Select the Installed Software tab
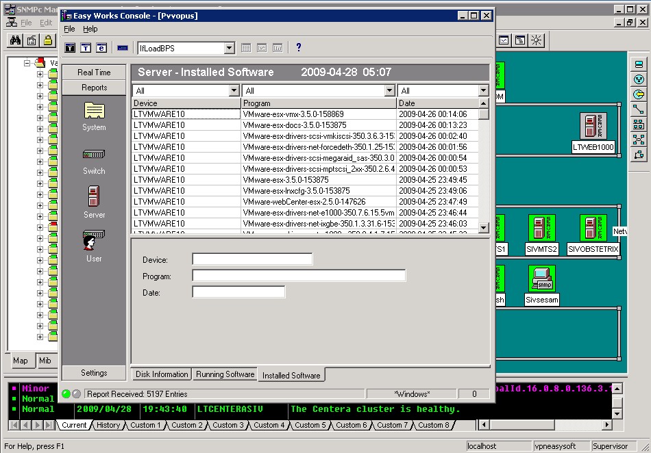Viewport: 651px width, 453px height. click(291, 375)
